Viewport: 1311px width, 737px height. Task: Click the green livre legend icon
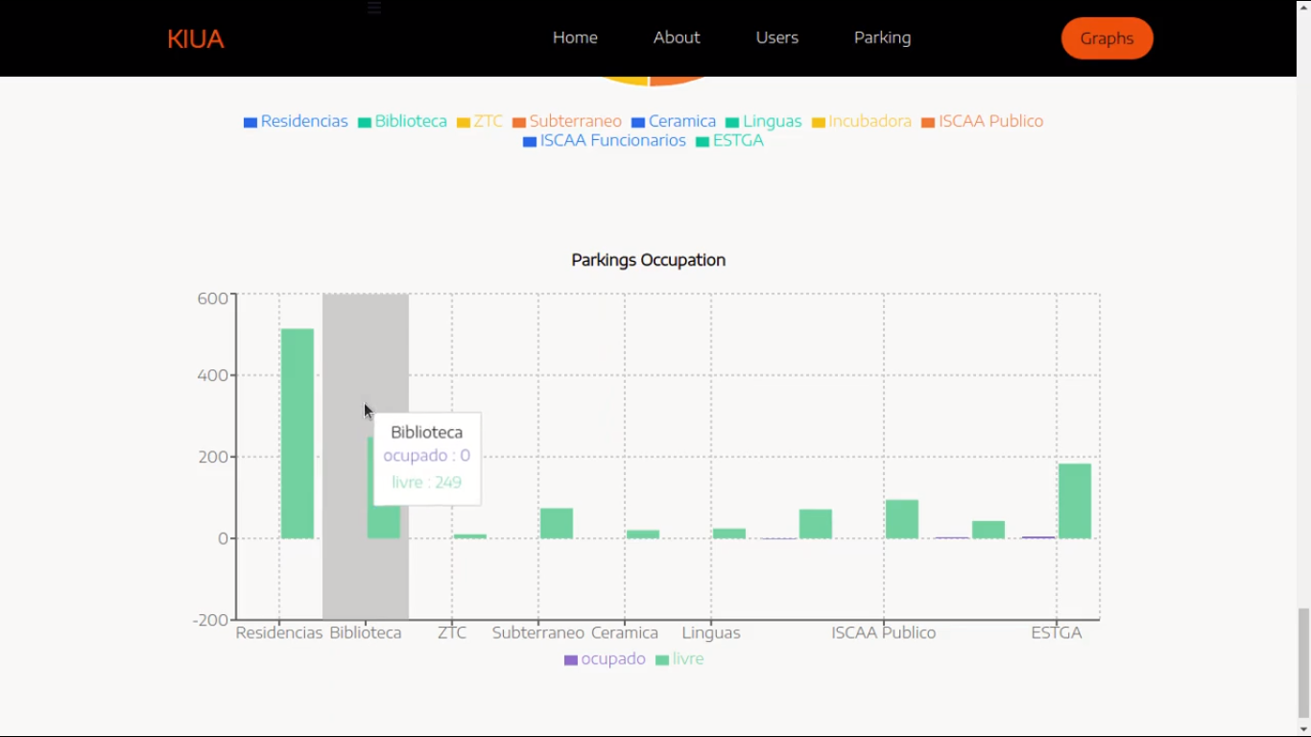[x=662, y=660]
